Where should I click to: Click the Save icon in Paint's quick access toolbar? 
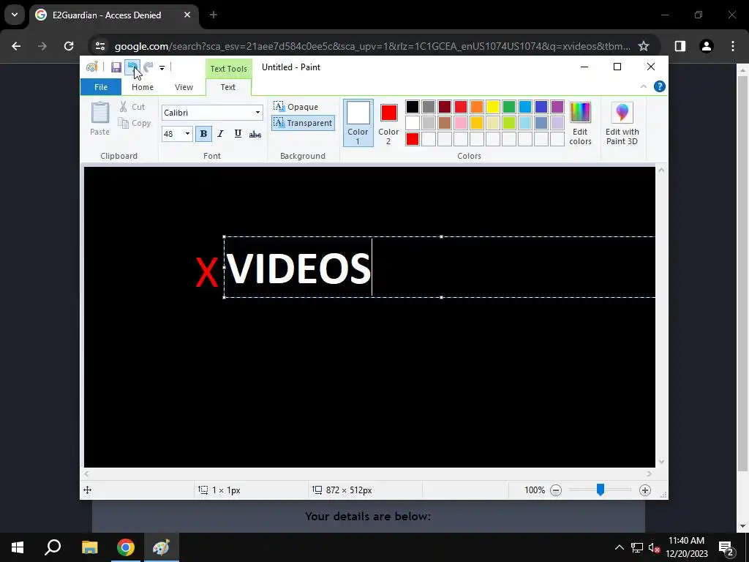(116, 67)
